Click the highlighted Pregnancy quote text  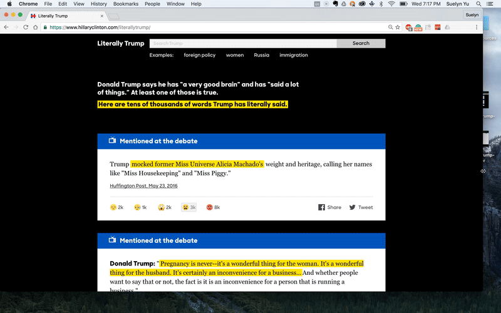(x=237, y=268)
